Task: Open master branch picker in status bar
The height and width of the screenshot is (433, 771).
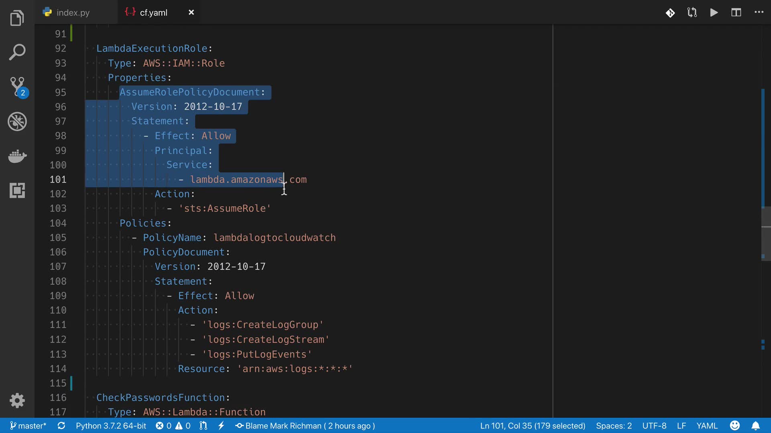Action: [28, 426]
